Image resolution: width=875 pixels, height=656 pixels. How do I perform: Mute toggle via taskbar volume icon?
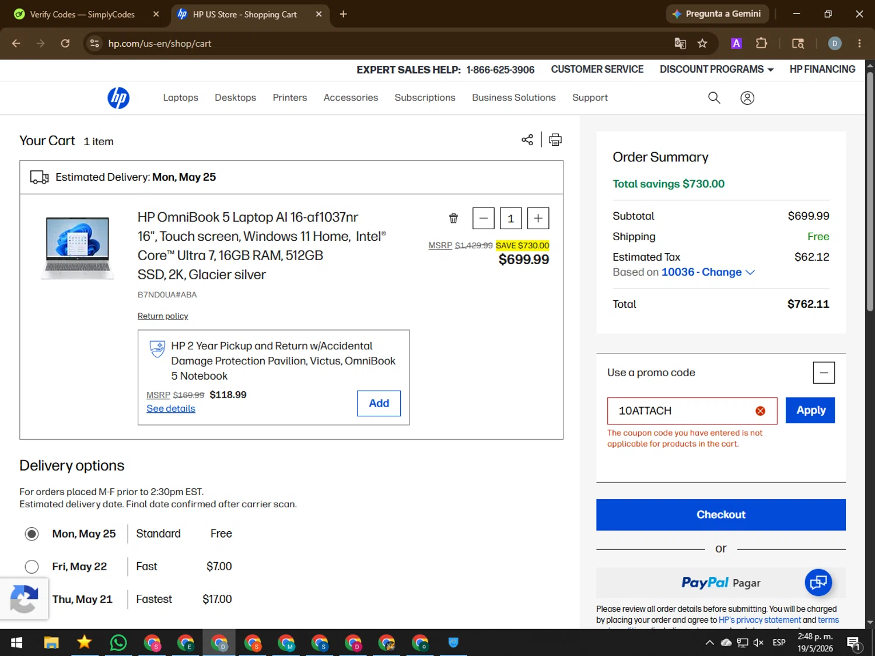coord(758,643)
